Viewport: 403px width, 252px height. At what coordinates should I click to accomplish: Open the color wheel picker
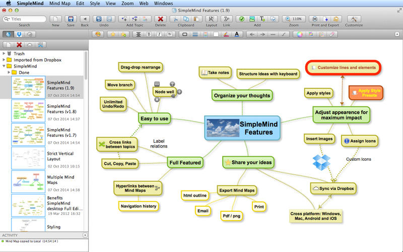[x=299, y=34]
